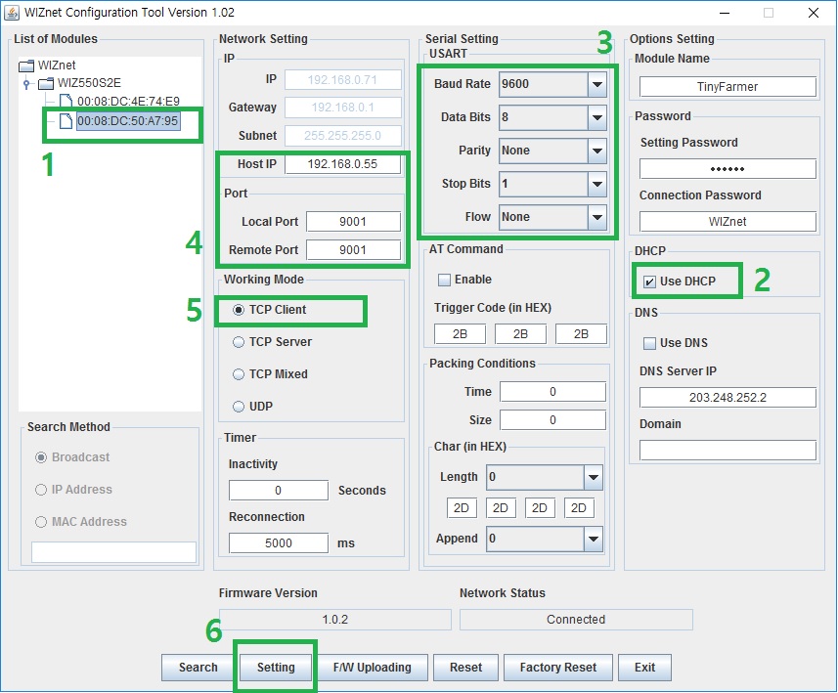This screenshot has width=838, height=693.
Task: Select module 00:08:DC:50:A7:95 in the list
Action: pyautogui.click(x=128, y=121)
